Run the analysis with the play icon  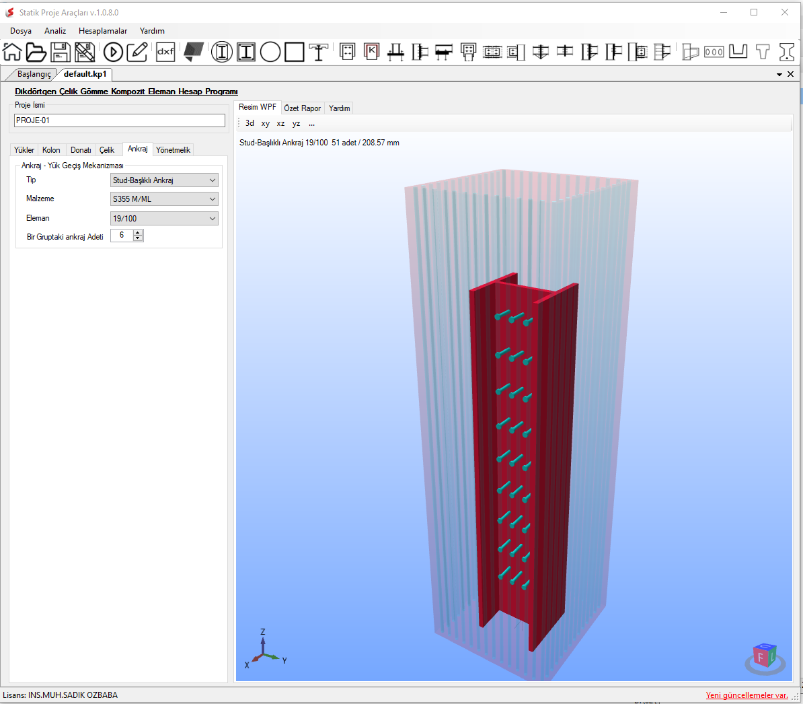point(113,52)
